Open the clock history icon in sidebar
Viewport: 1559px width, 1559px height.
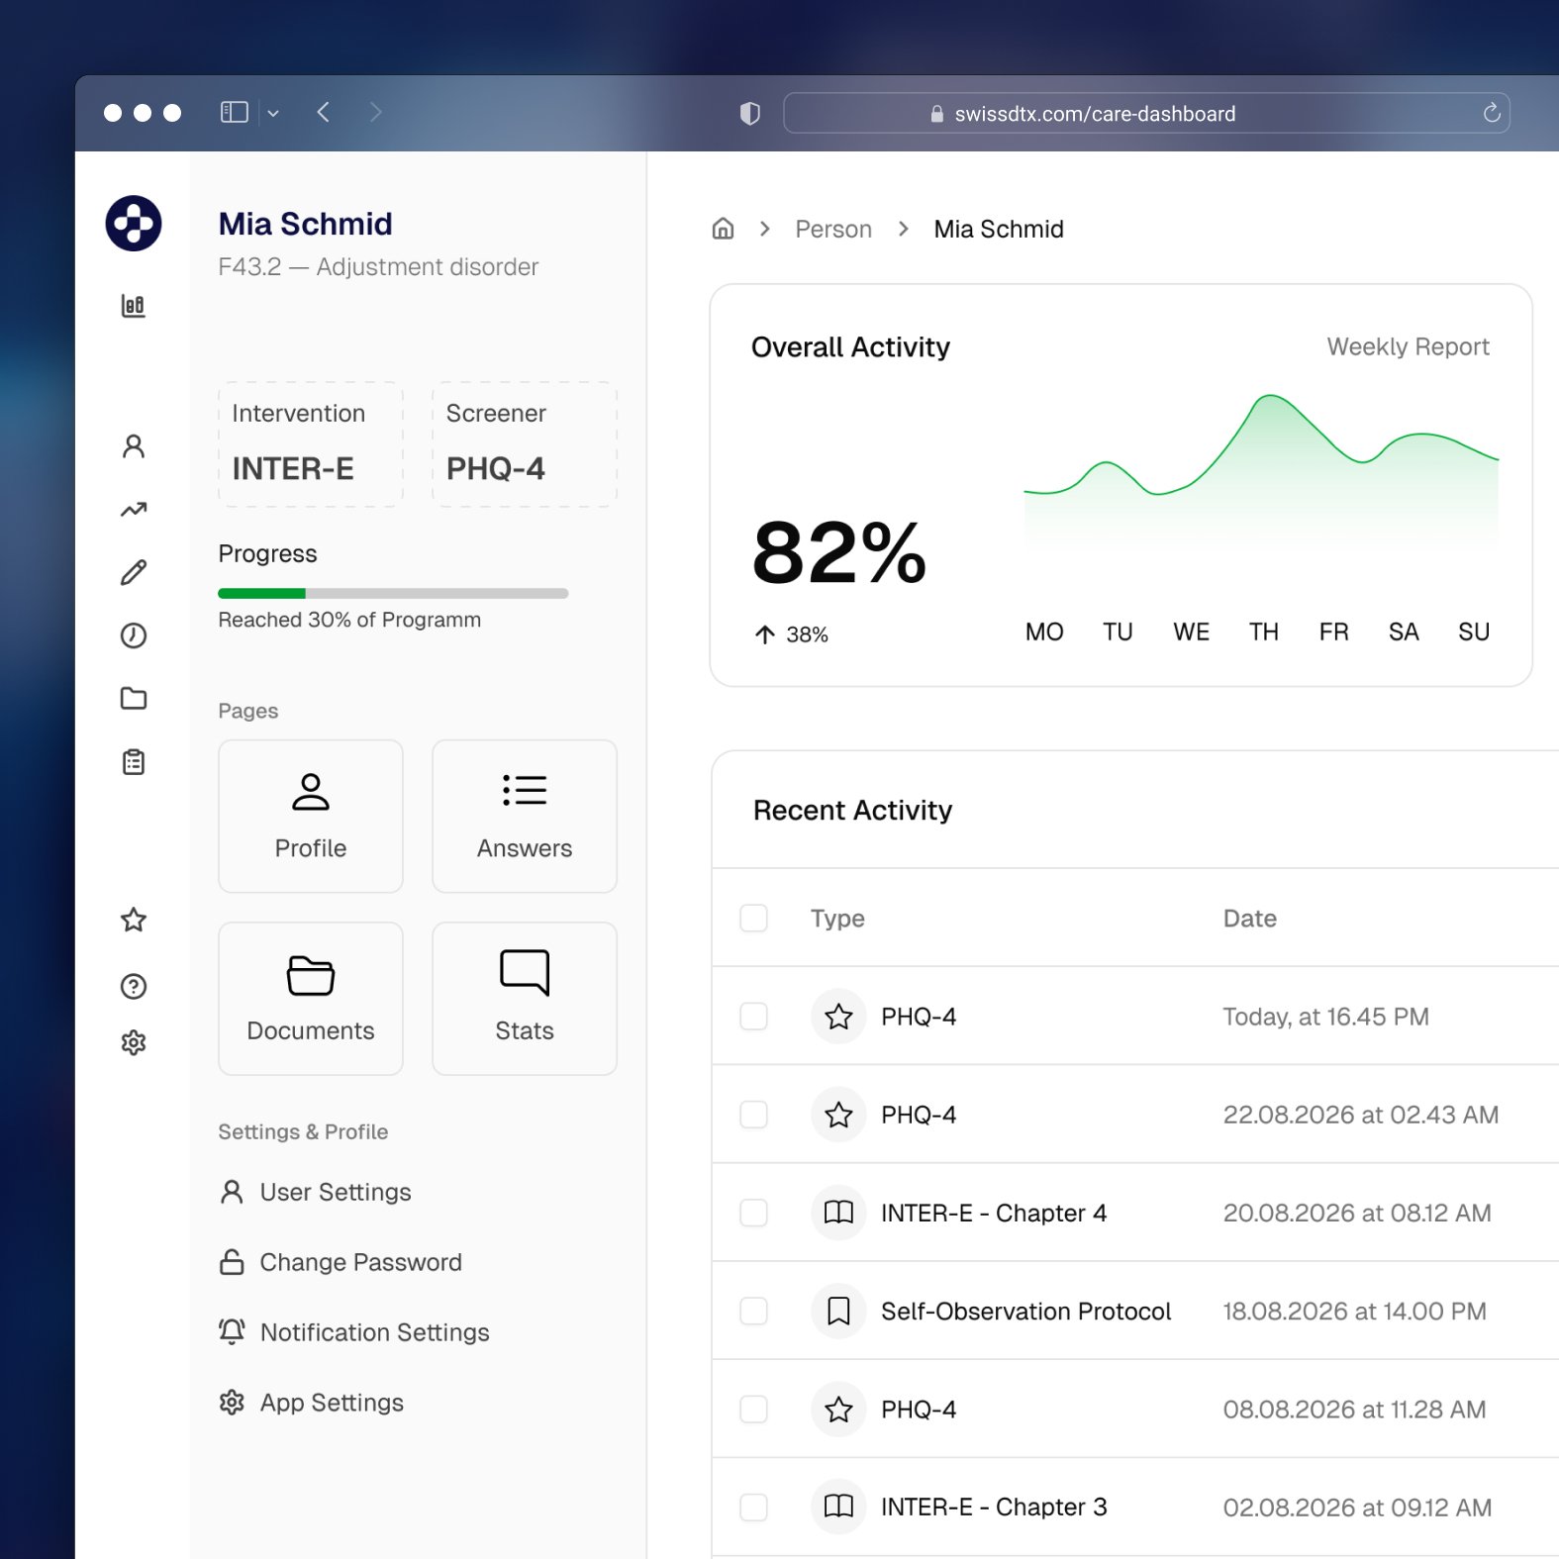click(134, 635)
